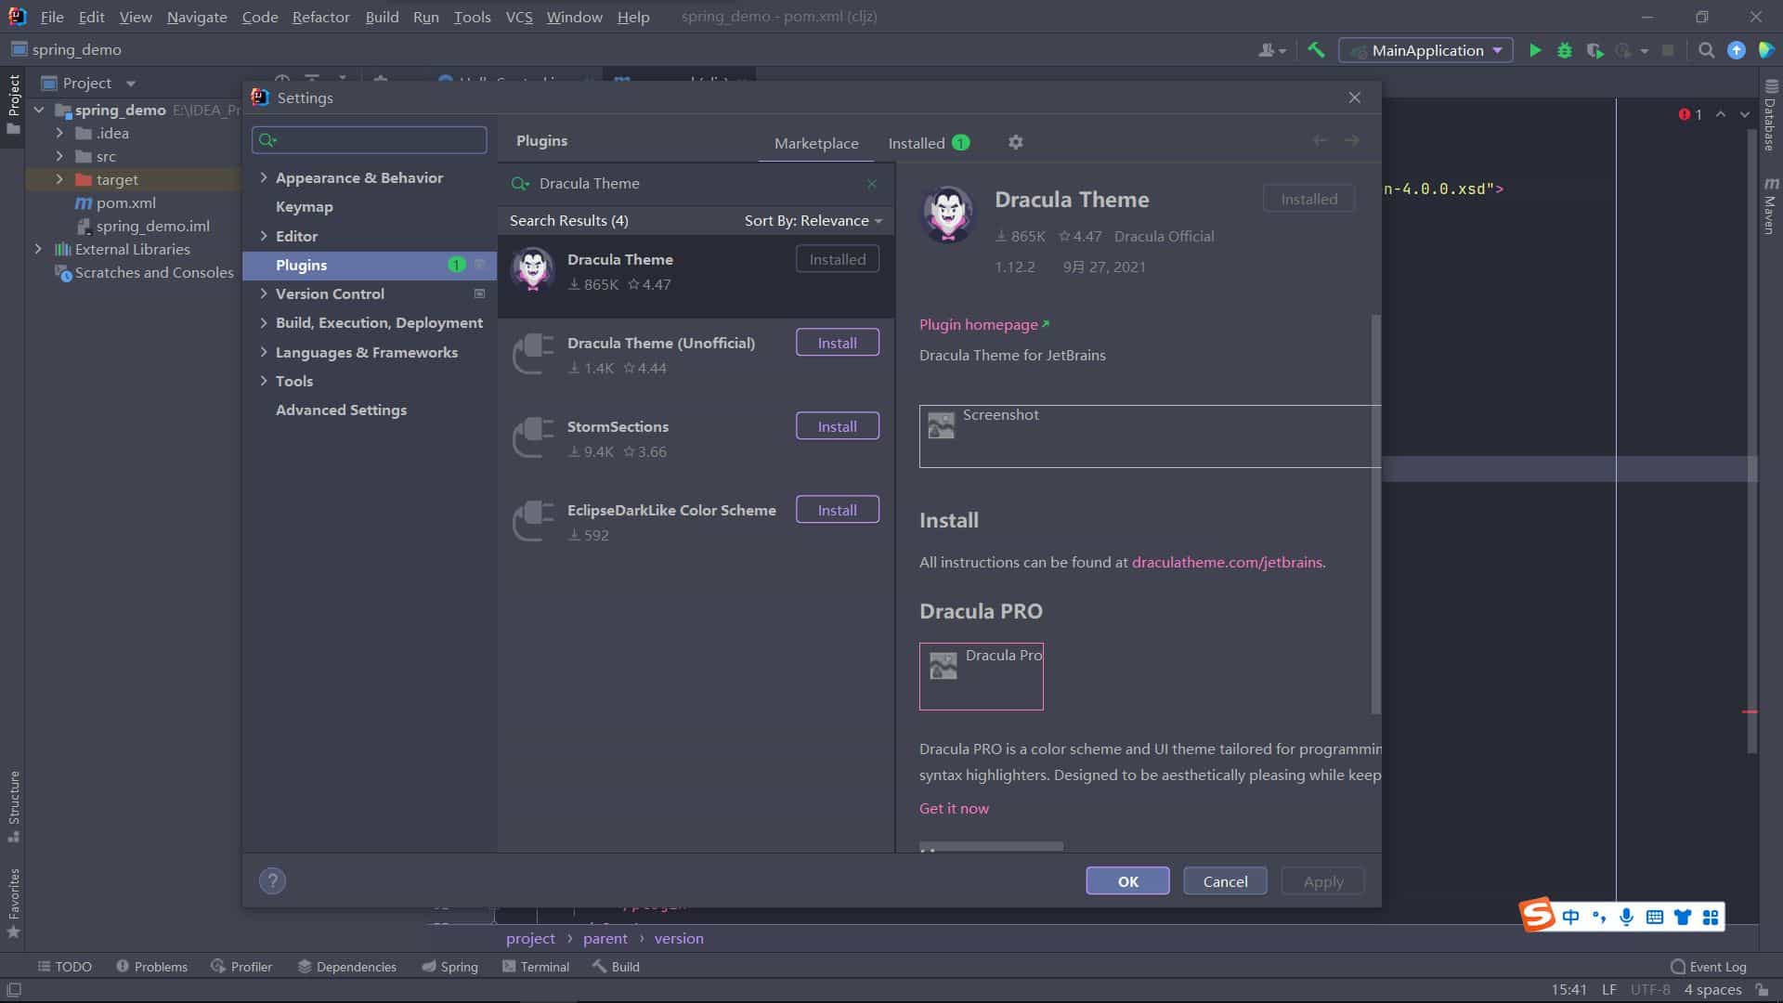Click Cancel in Settings dialog

pyautogui.click(x=1225, y=881)
